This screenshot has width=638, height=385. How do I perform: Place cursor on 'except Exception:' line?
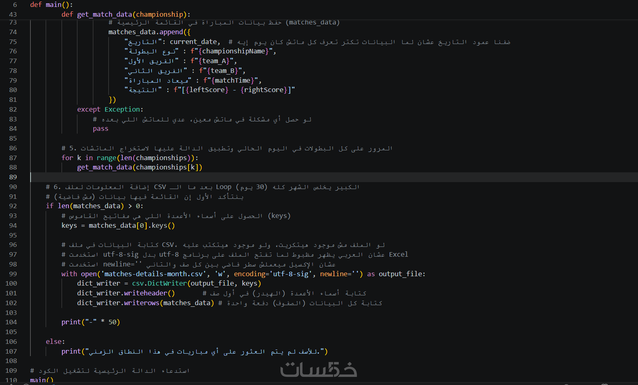[110, 109]
